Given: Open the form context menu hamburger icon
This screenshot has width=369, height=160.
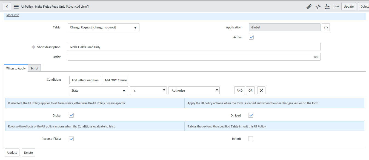Looking at the screenshot, I should (x=16, y=6).
